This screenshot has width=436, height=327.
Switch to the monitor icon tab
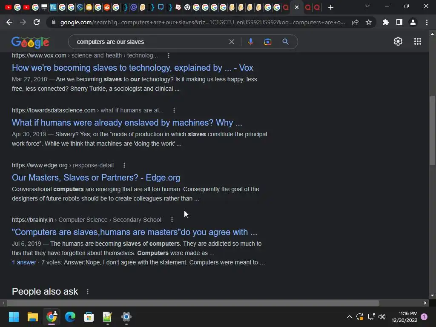[44, 8]
